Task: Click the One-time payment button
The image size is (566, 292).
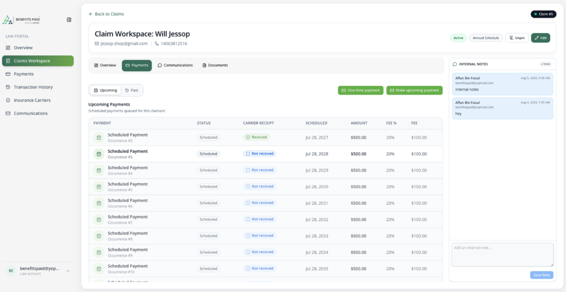Action: (360, 91)
